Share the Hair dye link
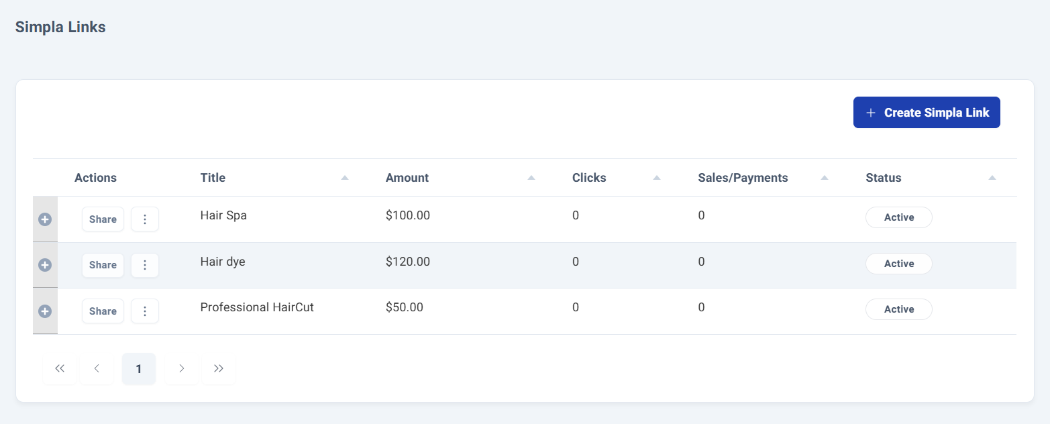1050x424 pixels. [x=103, y=265]
